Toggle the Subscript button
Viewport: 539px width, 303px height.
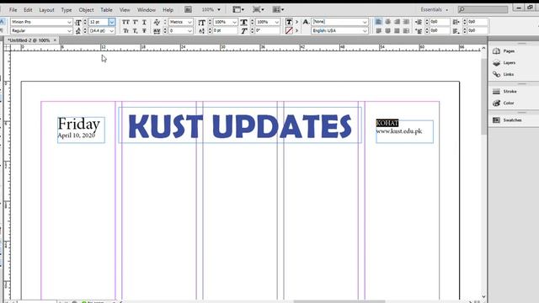(x=136, y=31)
